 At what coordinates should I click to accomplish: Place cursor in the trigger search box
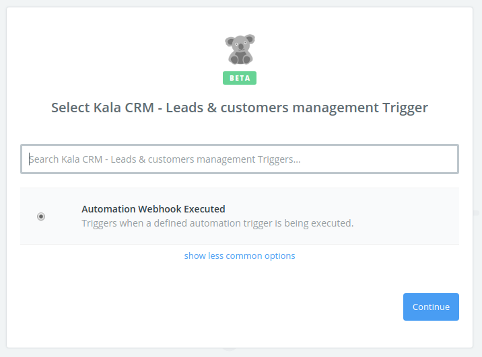pos(240,159)
